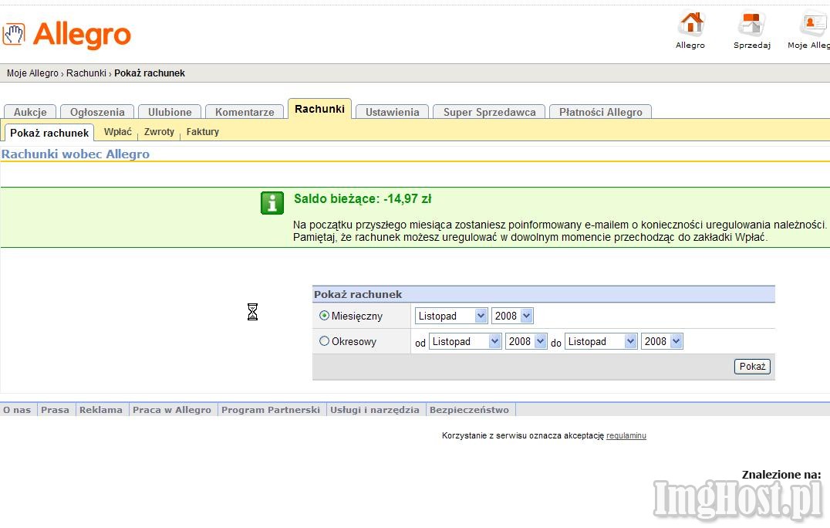
Task: Click the Pokaż button
Action: [752, 366]
